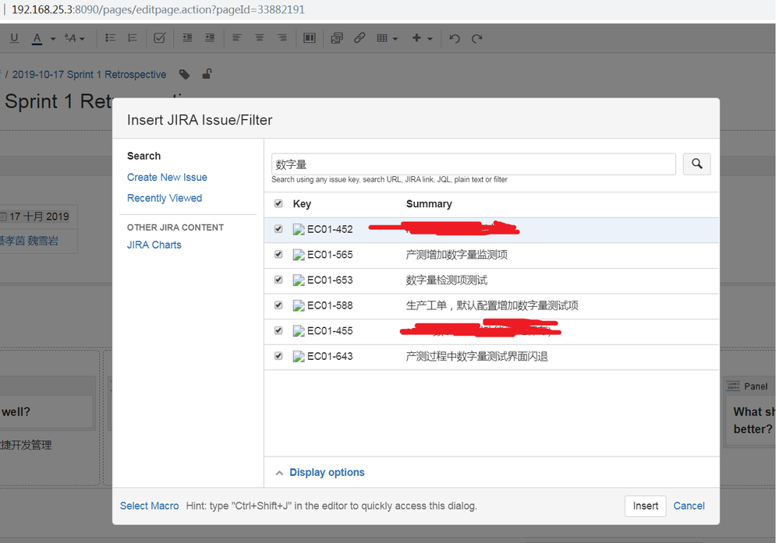
Task: Toggle the select-all checkbox in Key header
Action: (278, 203)
